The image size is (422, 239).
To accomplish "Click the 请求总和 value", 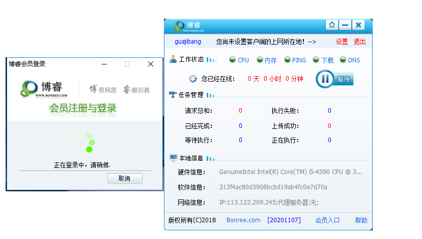I will click(x=240, y=111).
